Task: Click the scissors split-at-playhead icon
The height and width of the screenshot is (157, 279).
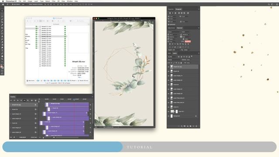Action: click(32, 100)
